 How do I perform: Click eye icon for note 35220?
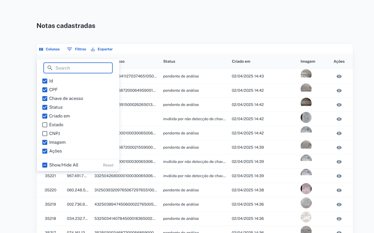(339, 190)
